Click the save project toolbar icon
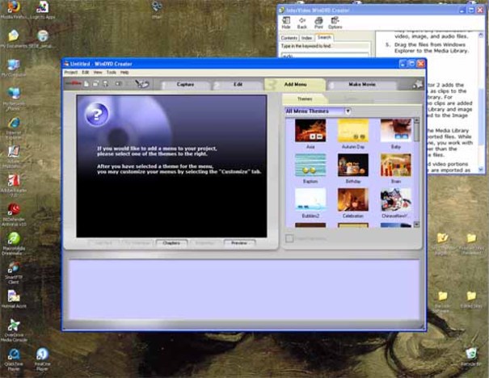Screen dimensions: 489x378 (x=106, y=84)
